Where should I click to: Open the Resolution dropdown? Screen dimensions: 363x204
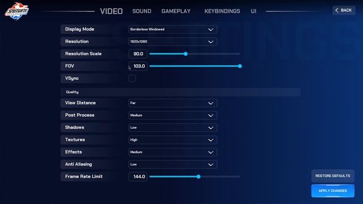click(x=172, y=41)
